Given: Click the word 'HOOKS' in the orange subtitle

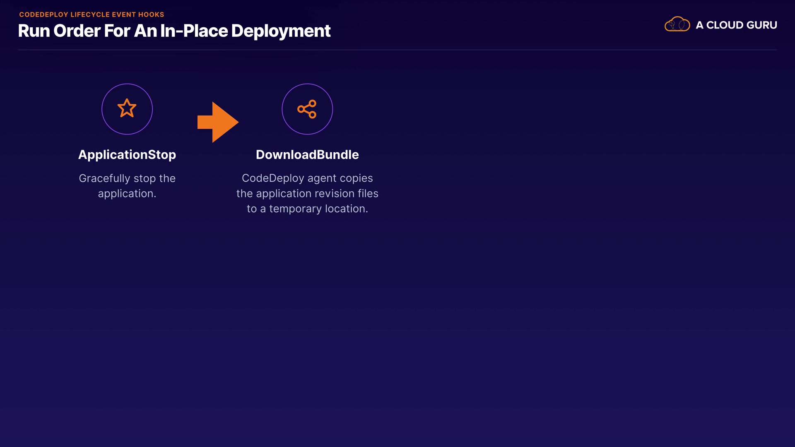Looking at the screenshot, I should [151, 14].
